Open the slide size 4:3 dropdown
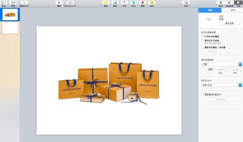 [x=221, y=85]
